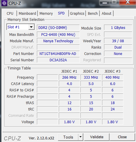136x142 pixels.
Task: Click tRAS value 18
Action: [112, 103]
